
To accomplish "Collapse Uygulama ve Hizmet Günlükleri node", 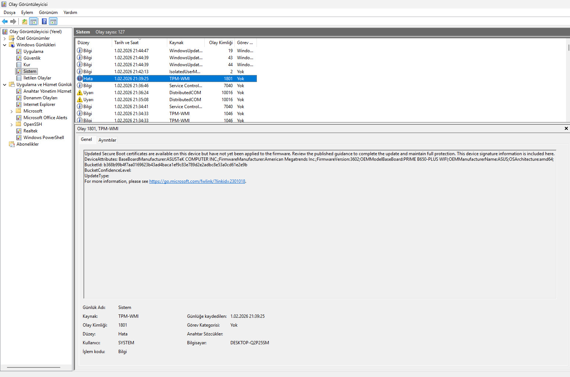I will [x=4, y=85].
